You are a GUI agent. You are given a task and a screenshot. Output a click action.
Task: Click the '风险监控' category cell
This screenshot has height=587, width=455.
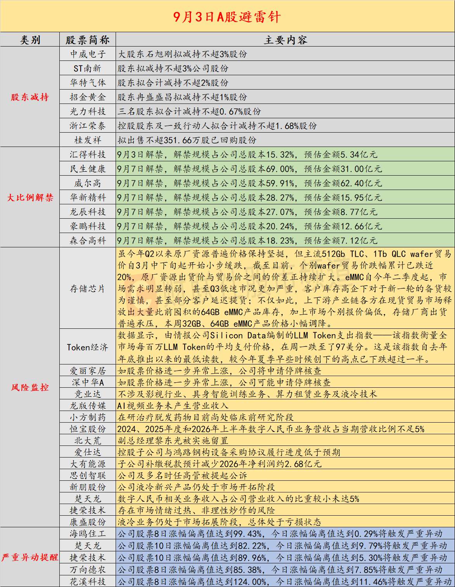point(30,387)
